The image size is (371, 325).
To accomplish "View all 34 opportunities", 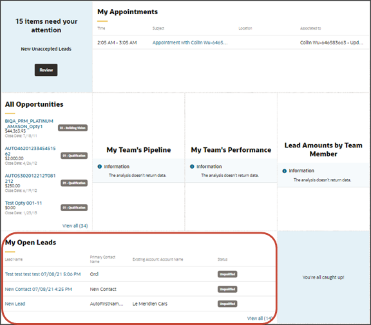I will tap(75, 226).
